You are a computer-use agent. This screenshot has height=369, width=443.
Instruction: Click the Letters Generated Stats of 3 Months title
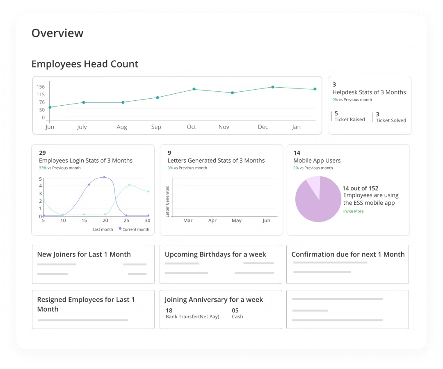(x=216, y=161)
